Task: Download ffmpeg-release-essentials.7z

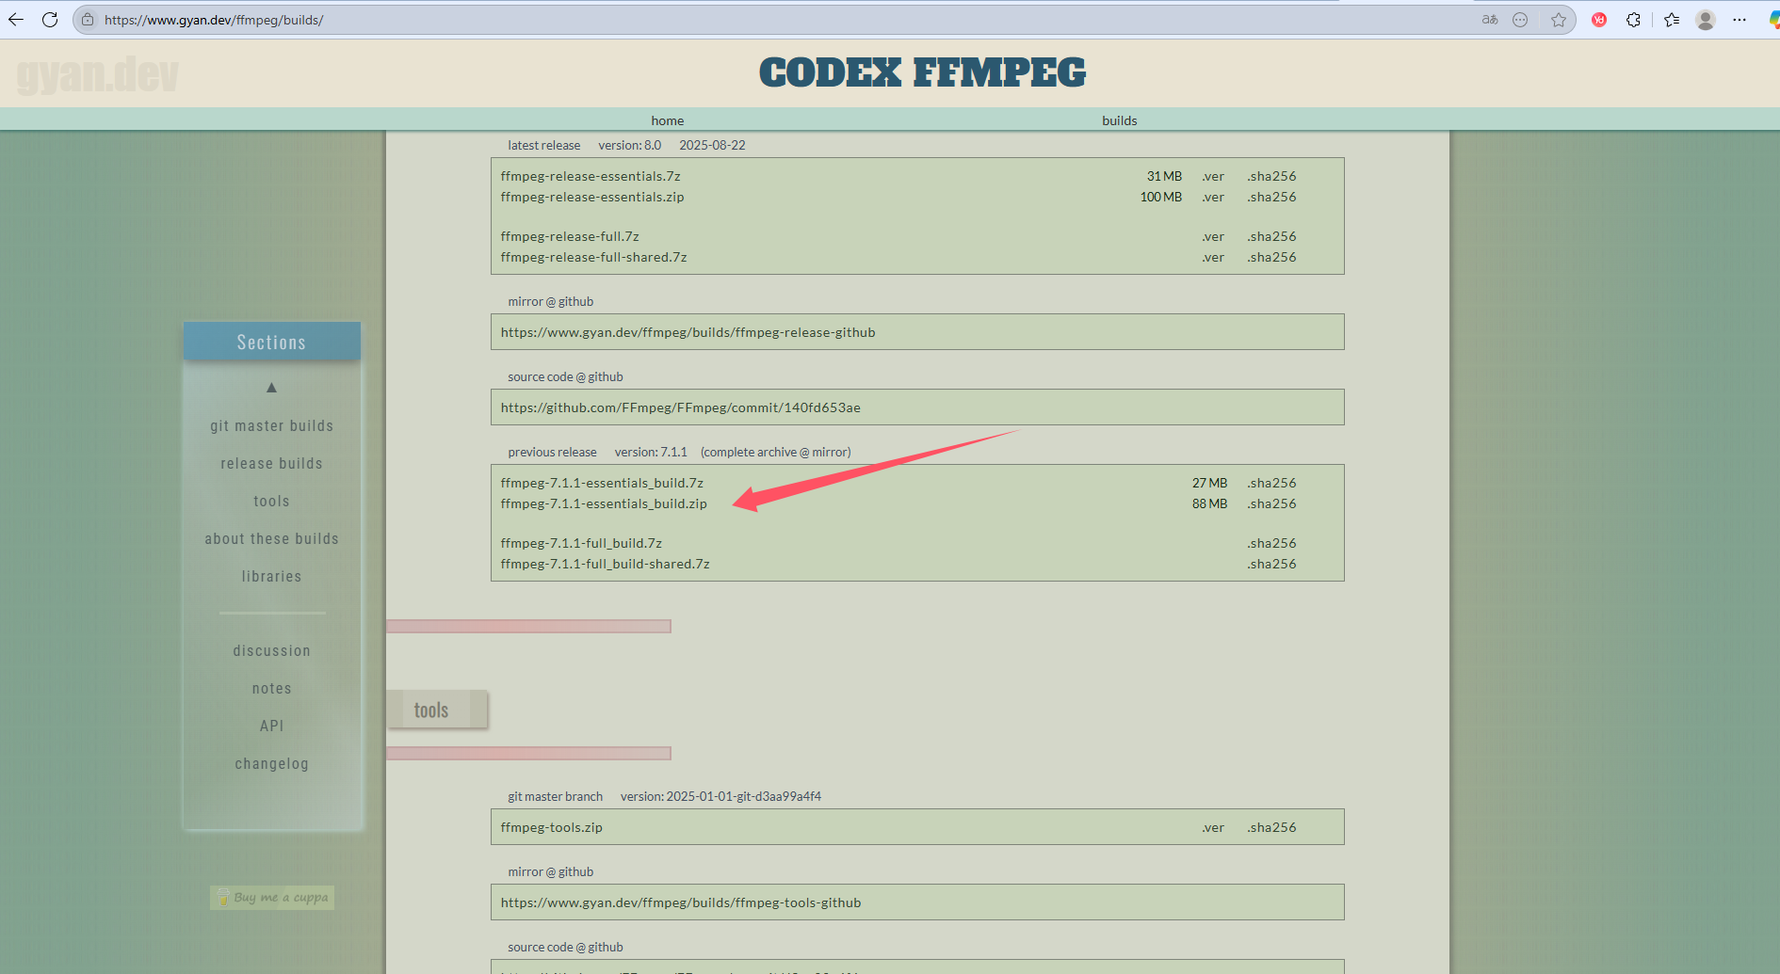Action: click(x=591, y=176)
